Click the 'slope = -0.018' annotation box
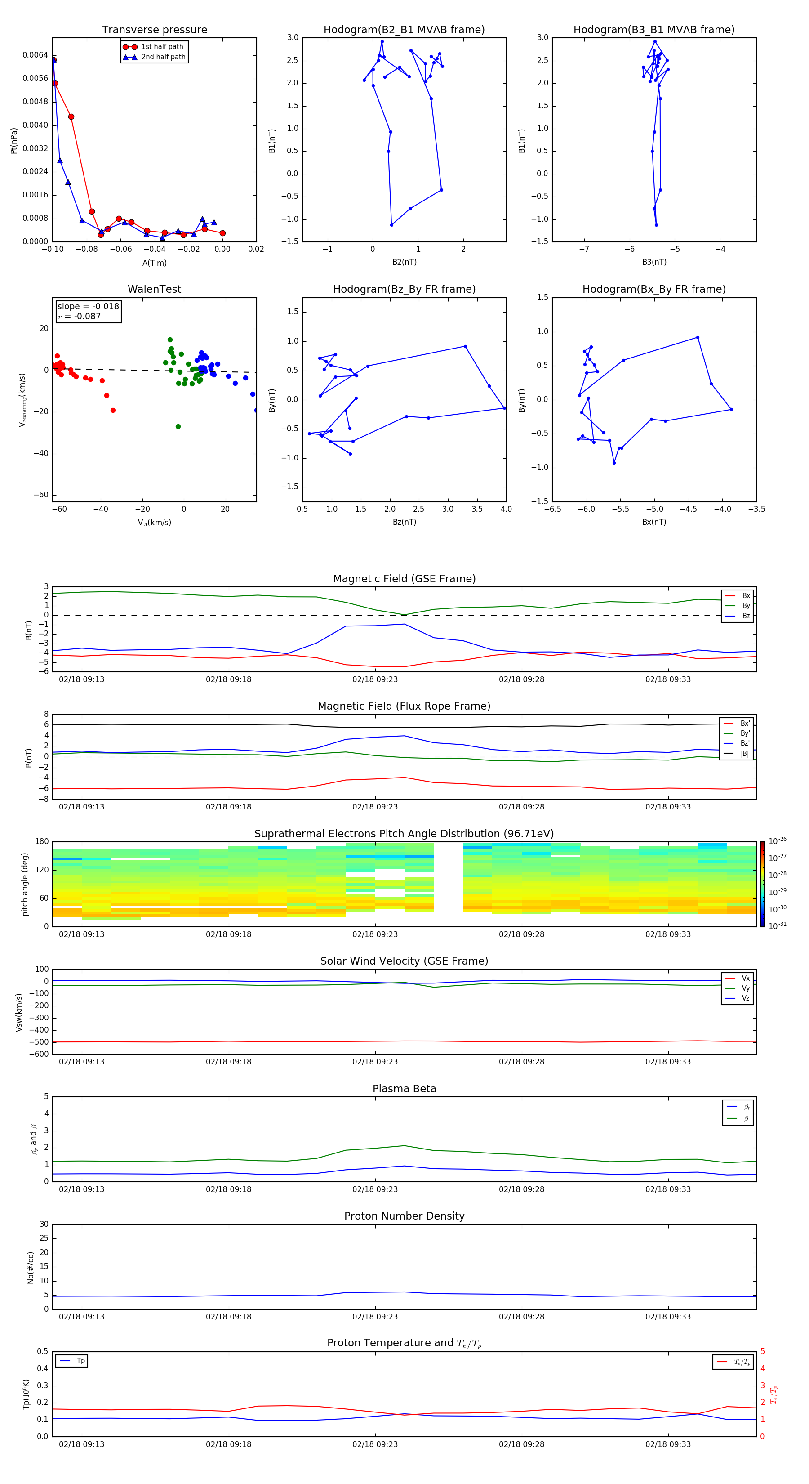The width and height of the screenshot is (809, 1484). point(88,311)
